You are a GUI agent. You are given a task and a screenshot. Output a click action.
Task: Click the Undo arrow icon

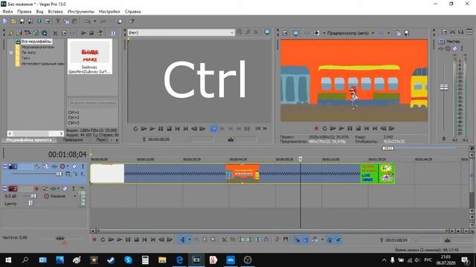click(88, 22)
